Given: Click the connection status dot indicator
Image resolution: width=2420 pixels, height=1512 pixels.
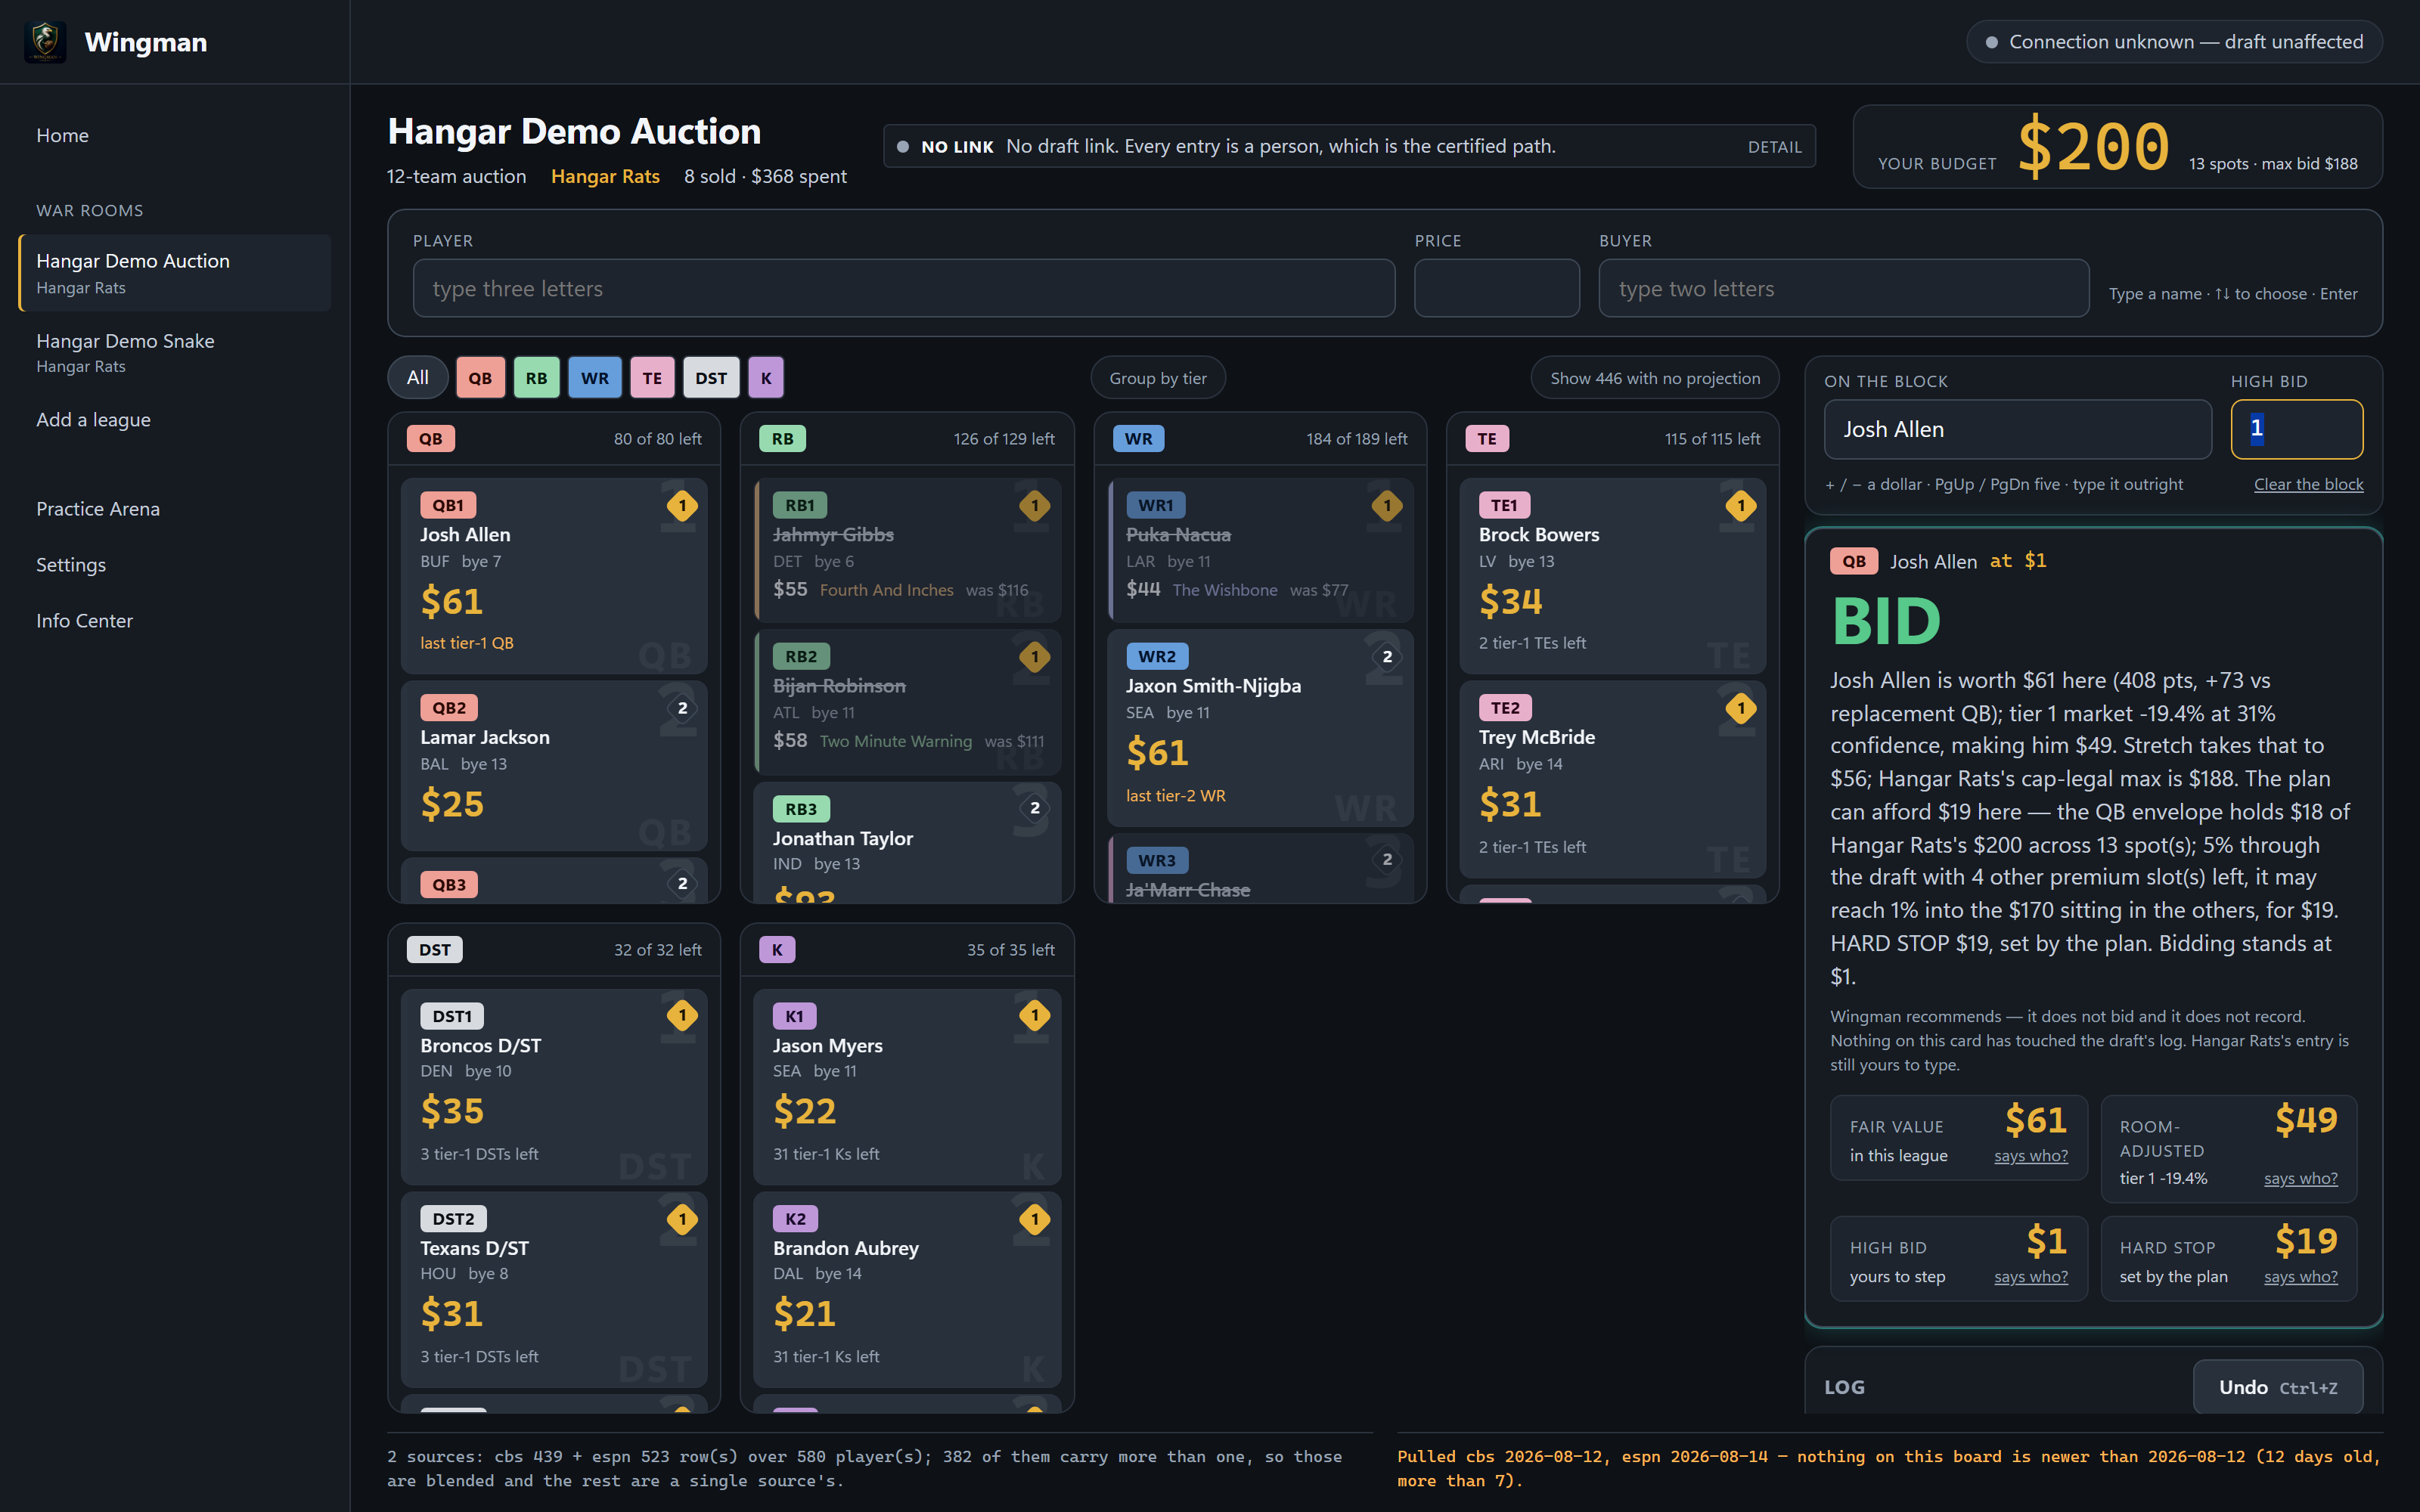Looking at the screenshot, I should coord(1991,42).
